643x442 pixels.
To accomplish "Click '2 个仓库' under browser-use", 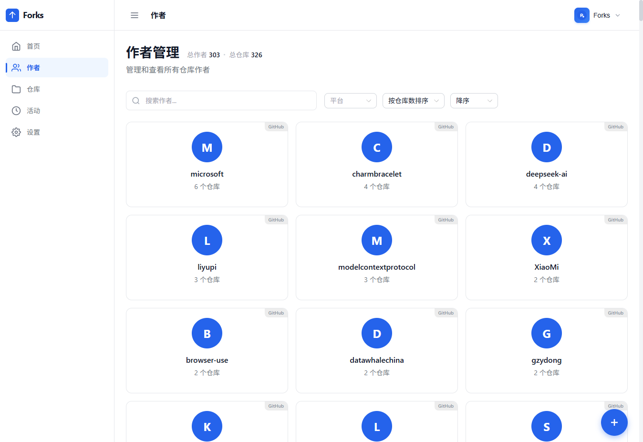I will (x=207, y=373).
